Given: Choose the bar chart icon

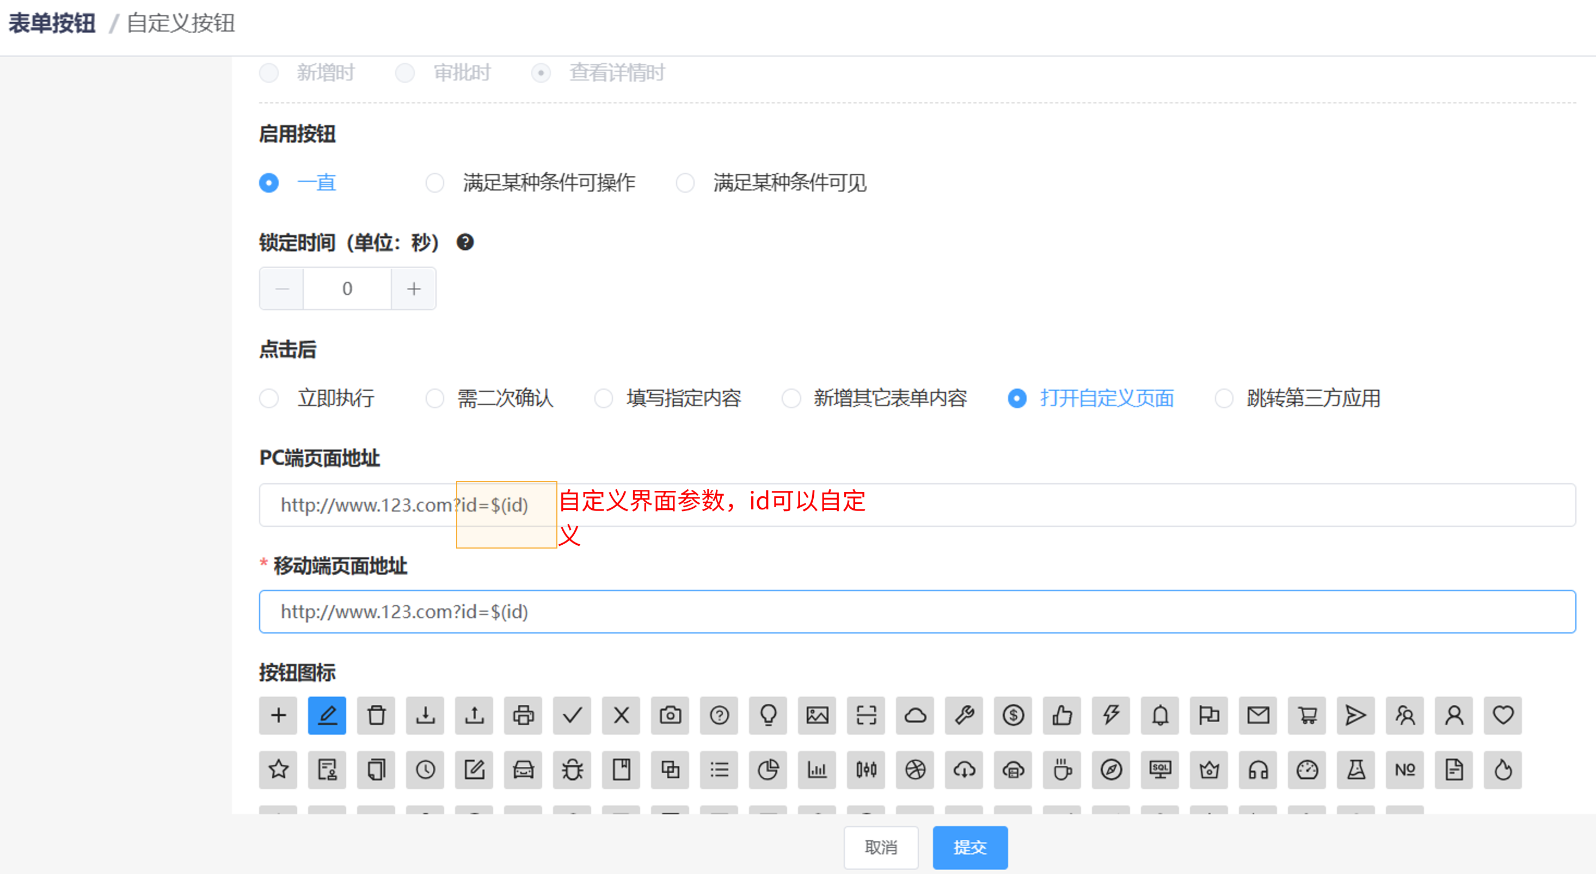Looking at the screenshot, I should [817, 770].
